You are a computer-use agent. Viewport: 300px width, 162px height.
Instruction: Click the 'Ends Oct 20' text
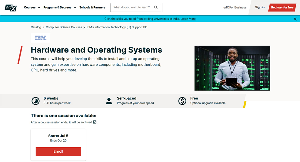point(58,141)
